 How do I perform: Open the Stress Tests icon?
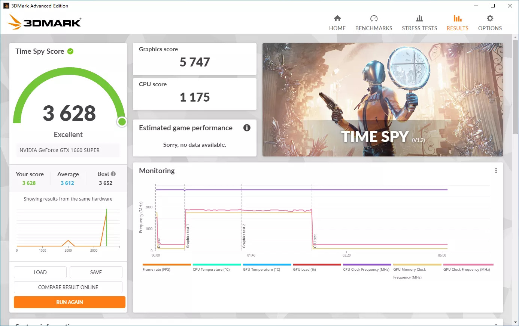[x=419, y=18]
